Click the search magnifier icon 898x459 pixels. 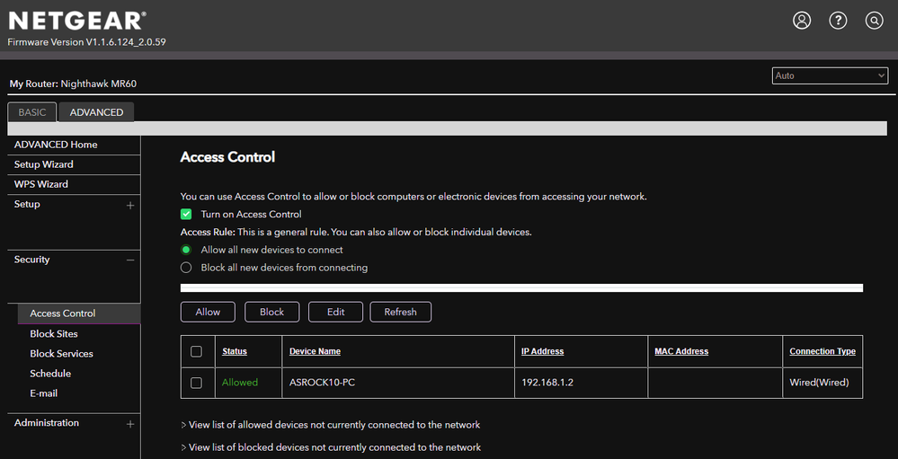[x=874, y=21]
